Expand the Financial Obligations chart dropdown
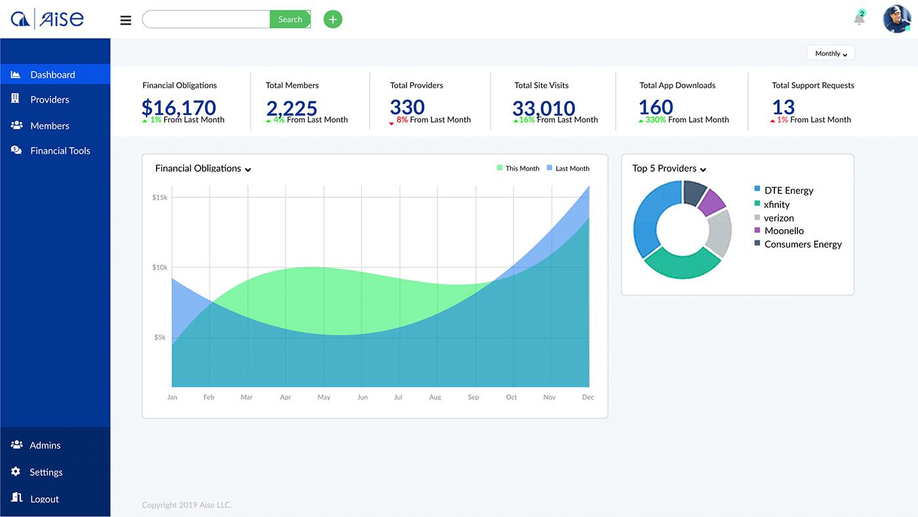This screenshot has width=918, height=517. pos(248,169)
